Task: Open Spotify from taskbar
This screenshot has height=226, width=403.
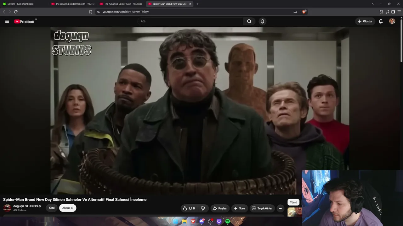Action: tap(228, 221)
